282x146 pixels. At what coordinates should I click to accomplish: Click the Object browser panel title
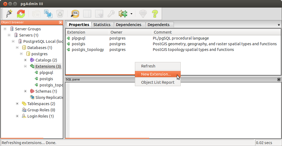(x=12, y=22)
